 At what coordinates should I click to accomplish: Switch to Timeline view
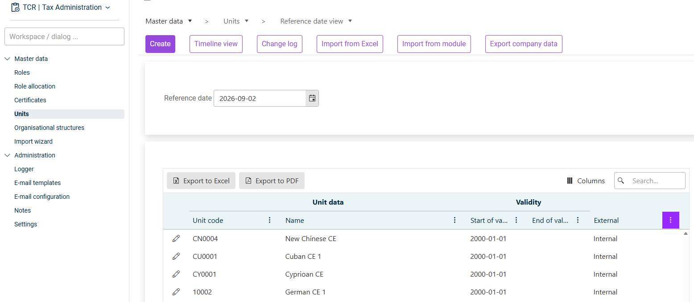pos(216,44)
